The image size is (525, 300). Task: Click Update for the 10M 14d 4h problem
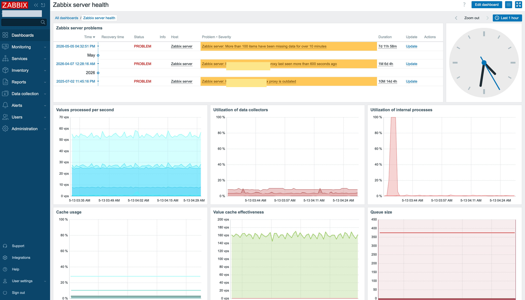click(411, 82)
